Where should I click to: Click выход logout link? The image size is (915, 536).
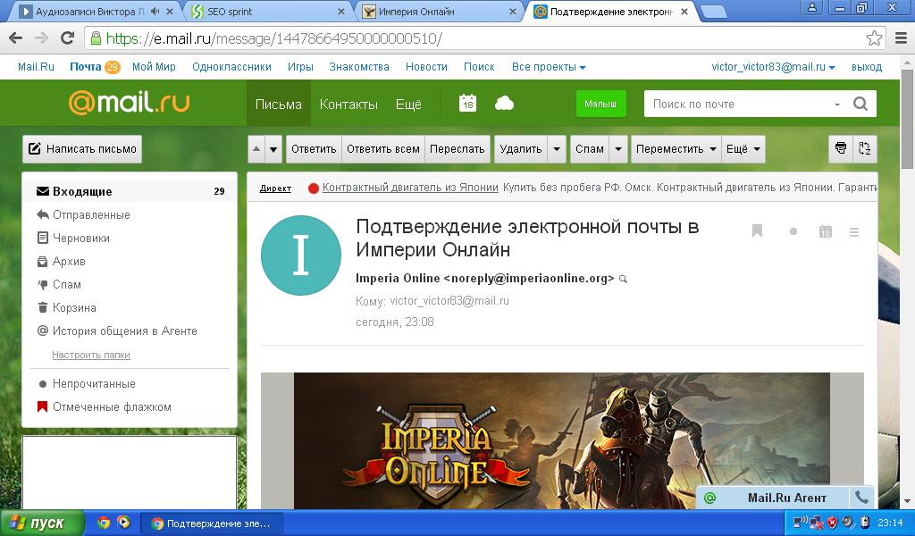(x=867, y=66)
